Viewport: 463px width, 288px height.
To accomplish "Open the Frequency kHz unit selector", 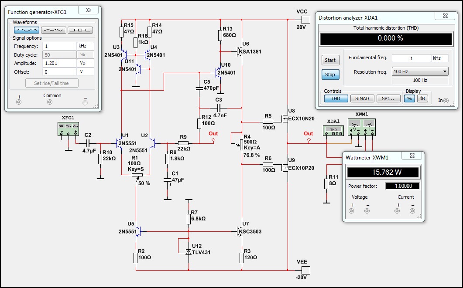I will (x=86, y=46).
